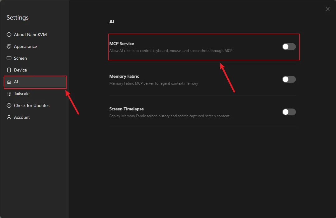Image resolution: width=336 pixels, height=218 pixels.
Task: Open Tailscale settings
Action: click(22, 94)
